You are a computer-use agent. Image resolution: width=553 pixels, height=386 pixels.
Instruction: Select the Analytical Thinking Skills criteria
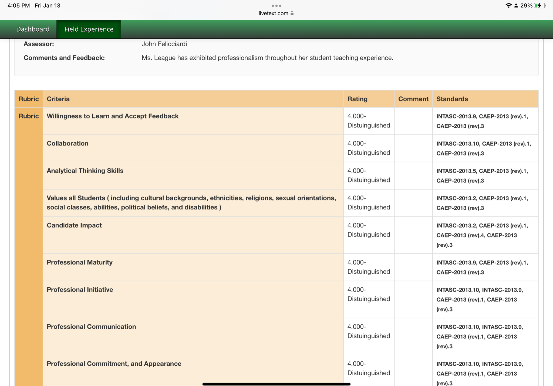(x=85, y=171)
